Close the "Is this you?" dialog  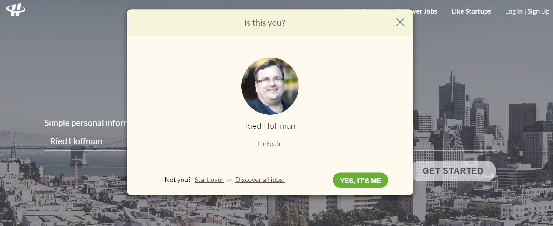(x=400, y=22)
